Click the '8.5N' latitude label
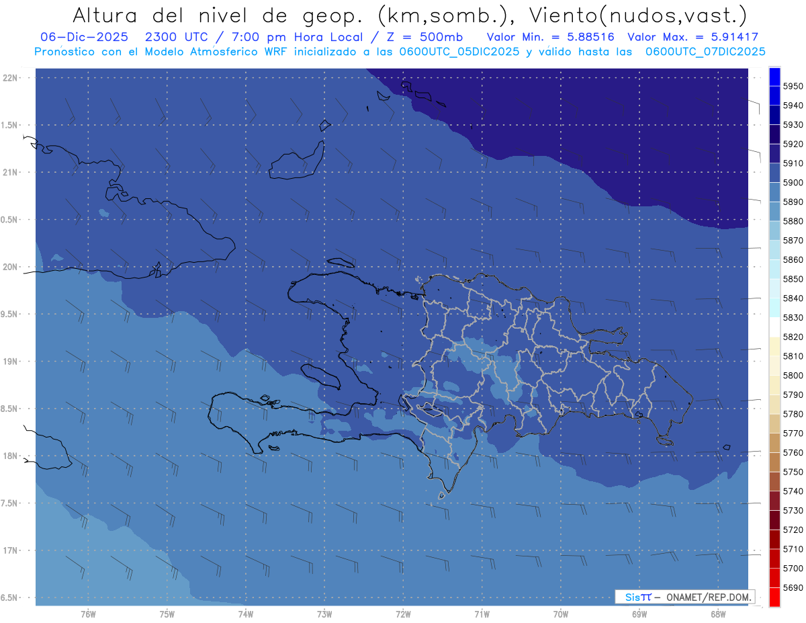 point(9,409)
